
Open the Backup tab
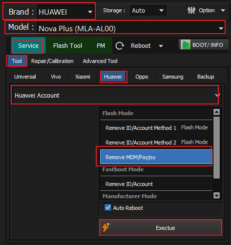coord(206,77)
